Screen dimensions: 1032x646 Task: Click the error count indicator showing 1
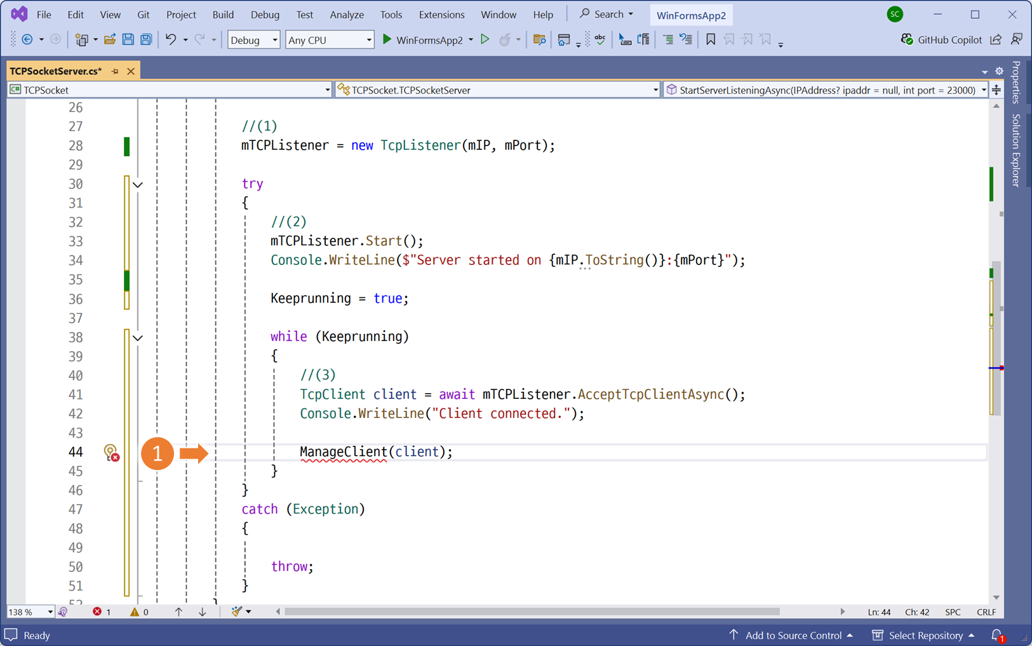[x=102, y=612]
